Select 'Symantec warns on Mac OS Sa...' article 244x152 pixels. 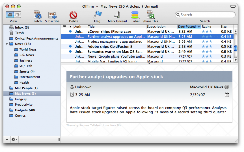pyautogui.click(x=147, y=52)
